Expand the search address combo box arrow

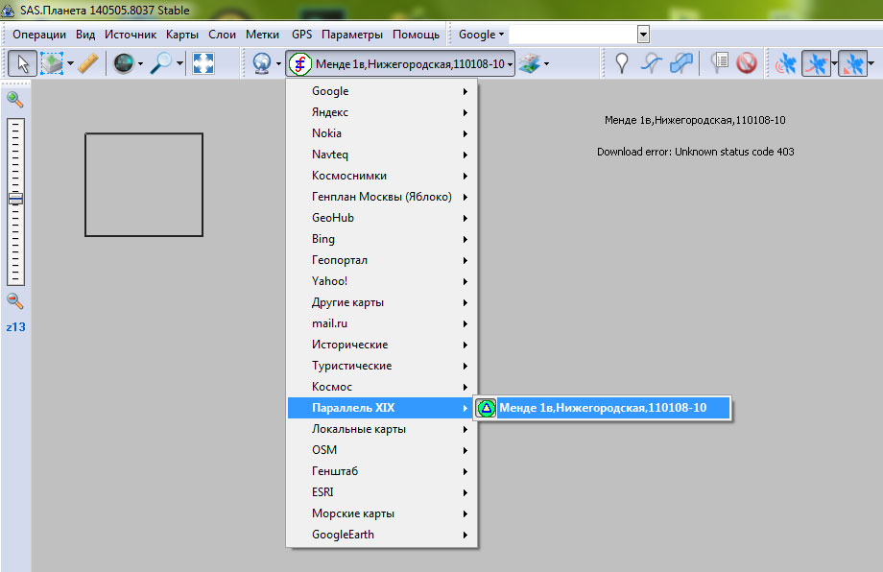tap(643, 35)
